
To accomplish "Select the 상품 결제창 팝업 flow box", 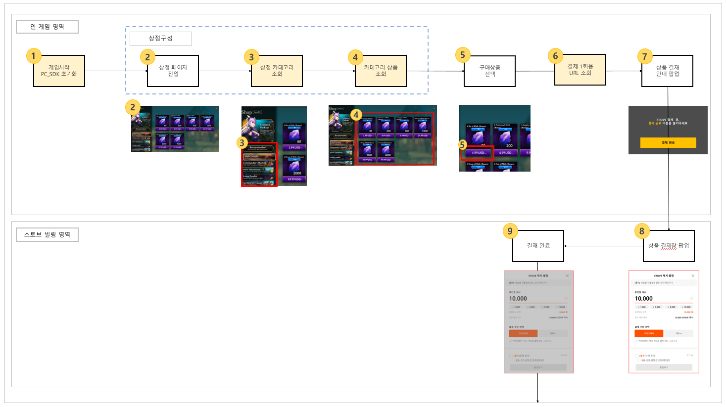I will tap(669, 246).
